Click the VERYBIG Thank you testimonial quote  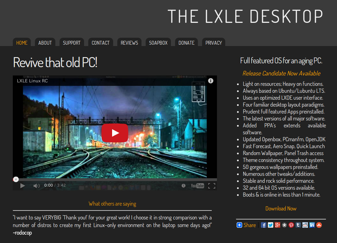pyautogui.click(x=112, y=221)
